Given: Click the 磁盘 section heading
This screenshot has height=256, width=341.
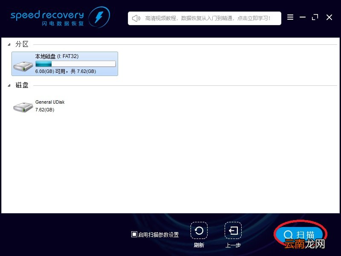Looking at the screenshot, I should point(22,85).
